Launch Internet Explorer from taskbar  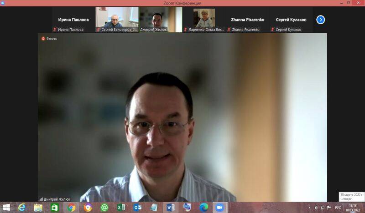point(21,207)
